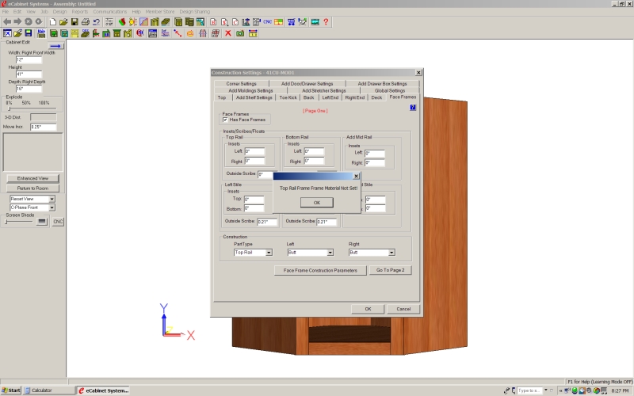Click the Bottom Rail Right inset field
This screenshot has height=396, width=634.
coord(314,161)
